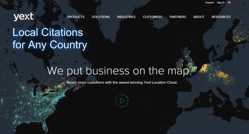Open the Resources menu
Viewport: 249px width, 134px height.
click(221, 17)
